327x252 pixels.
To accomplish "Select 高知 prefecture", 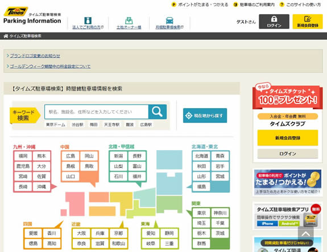I will (x=52, y=243).
